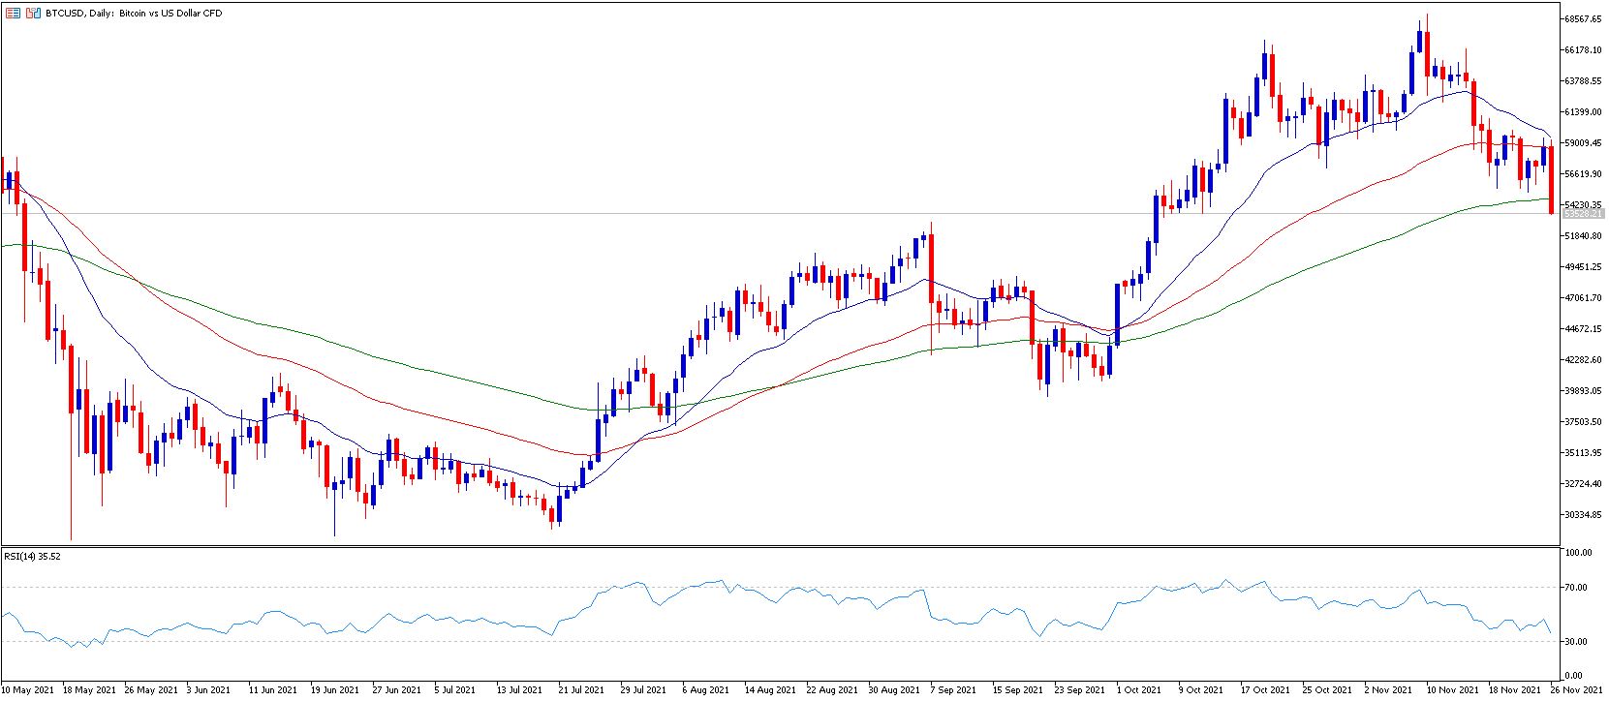
Task: Click the 10 May 2021 date label
Action: click(28, 690)
